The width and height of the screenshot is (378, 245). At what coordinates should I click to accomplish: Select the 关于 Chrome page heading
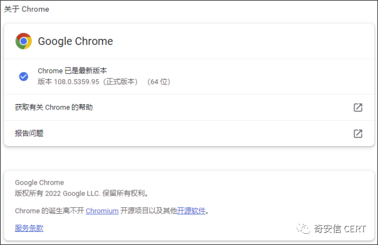27,9
